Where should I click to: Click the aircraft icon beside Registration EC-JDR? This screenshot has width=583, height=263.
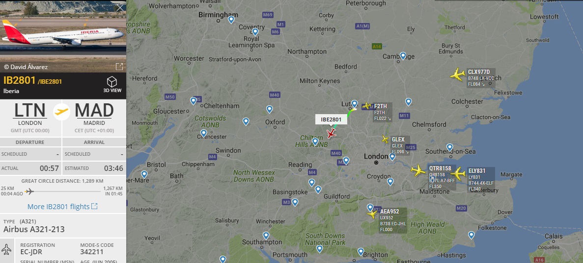tap(7, 249)
